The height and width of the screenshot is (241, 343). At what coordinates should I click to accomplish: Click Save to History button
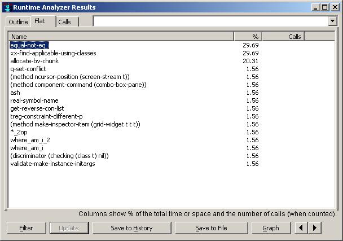click(x=131, y=228)
